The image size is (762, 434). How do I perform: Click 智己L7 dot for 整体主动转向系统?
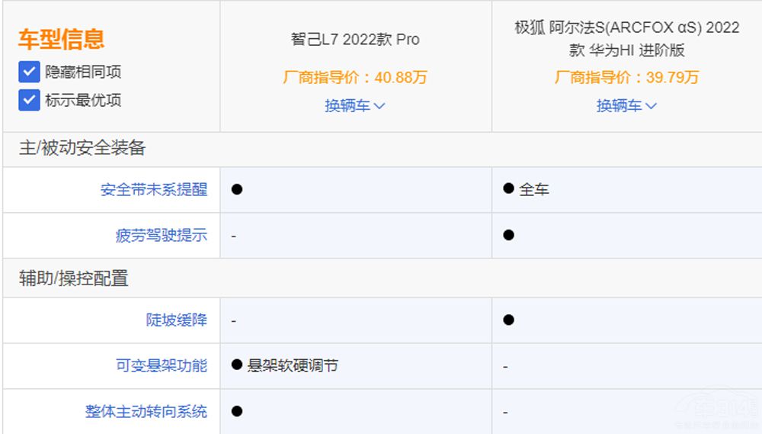[x=237, y=411]
